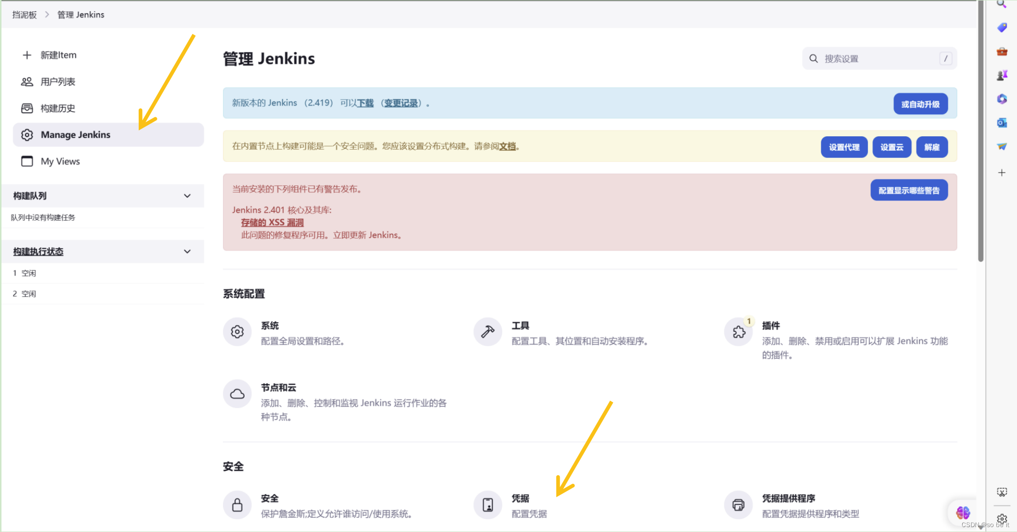This screenshot has height=532, width=1017.
Task: Click the red toolbox icon in browser sidebar
Action: coord(1002,51)
